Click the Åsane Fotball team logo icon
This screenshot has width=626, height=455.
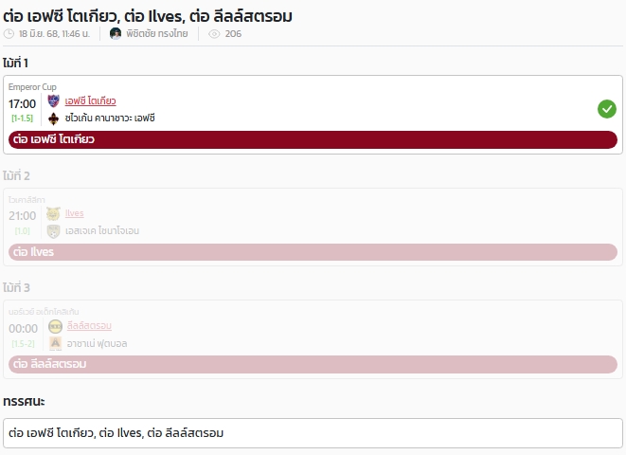tap(56, 343)
